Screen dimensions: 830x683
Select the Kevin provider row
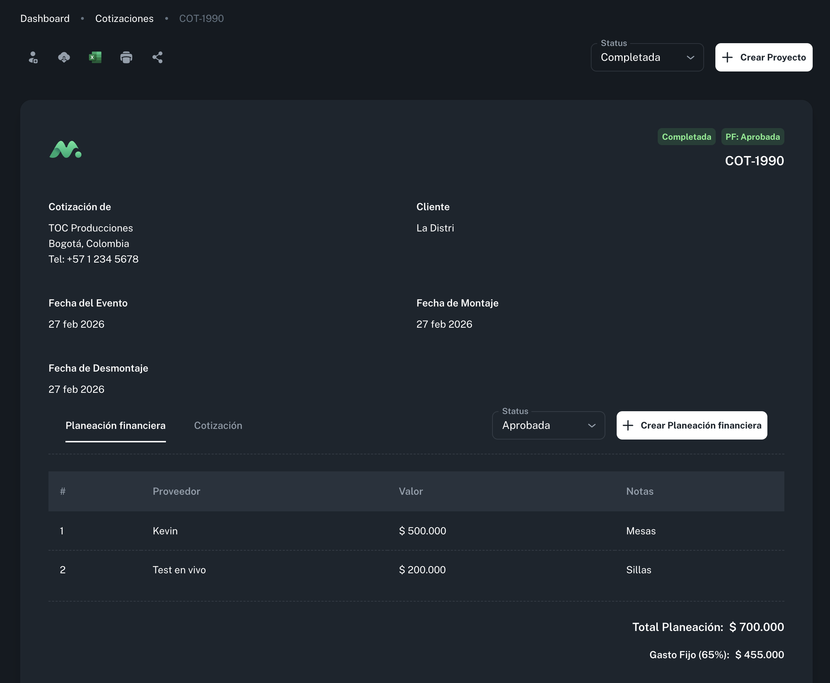point(165,531)
